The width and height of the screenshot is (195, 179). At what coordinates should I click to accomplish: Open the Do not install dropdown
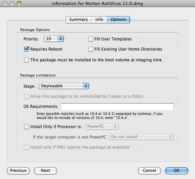point(141,137)
